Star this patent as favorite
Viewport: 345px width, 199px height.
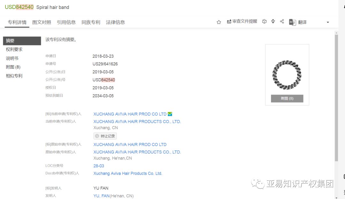tap(219, 22)
